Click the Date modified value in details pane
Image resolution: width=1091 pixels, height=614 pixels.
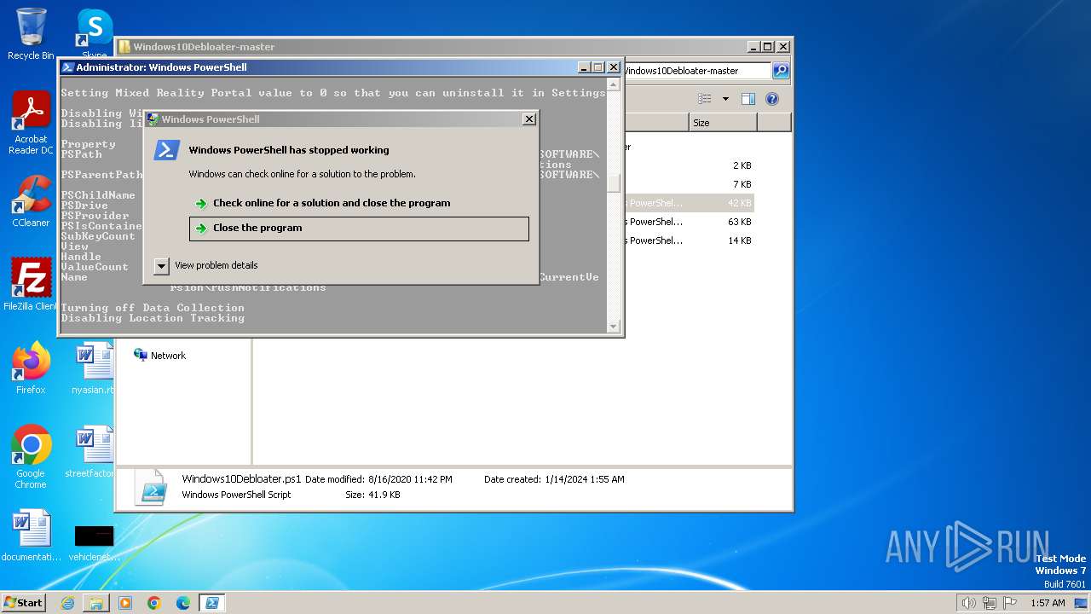[x=410, y=479]
